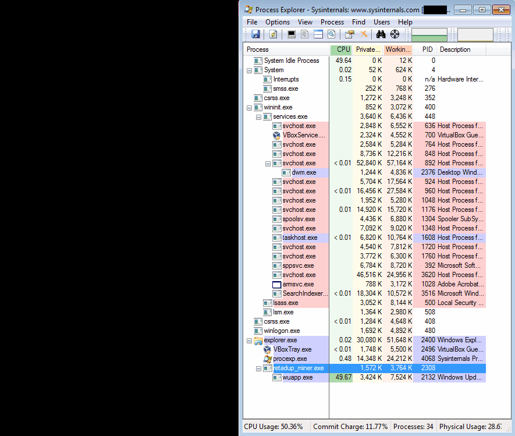Open the Help menu

pos(405,22)
